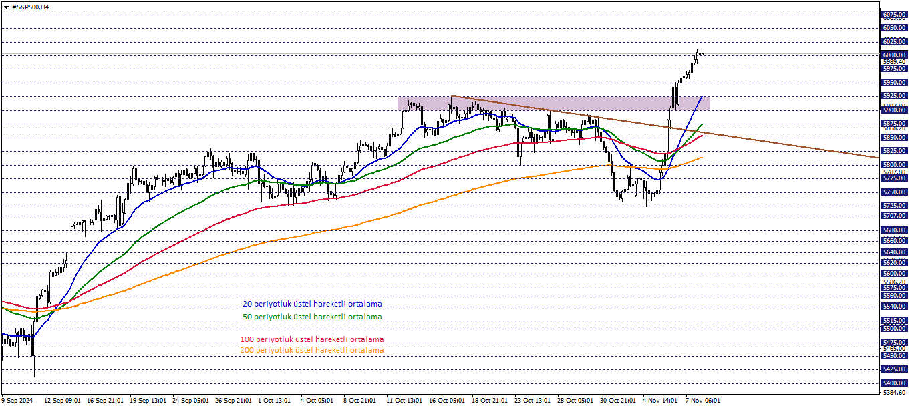This screenshot has height=408, width=910.
Task: Click the 5600.00 price level label
Action: (894, 273)
